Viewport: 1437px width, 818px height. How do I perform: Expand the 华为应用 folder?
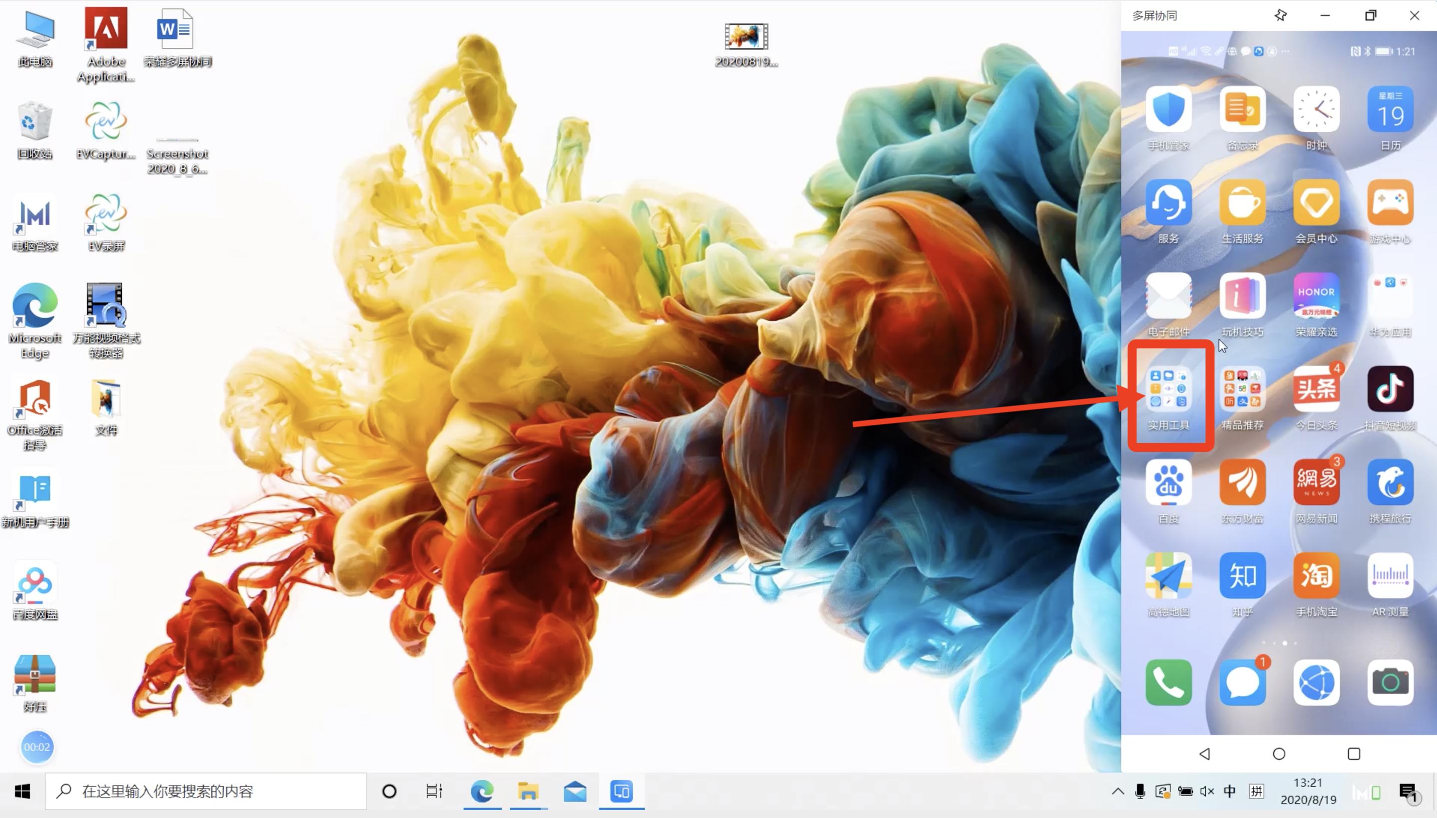[1390, 296]
